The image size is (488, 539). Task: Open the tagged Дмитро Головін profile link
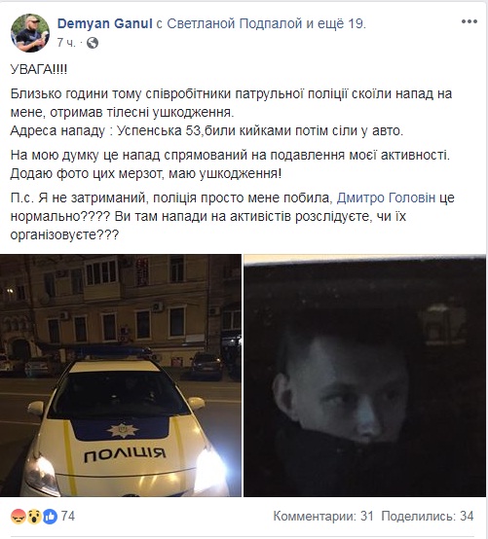[386, 198]
